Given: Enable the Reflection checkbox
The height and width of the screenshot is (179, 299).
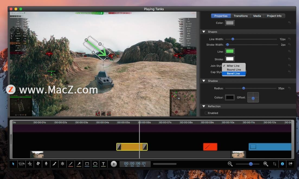Looking at the screenshot, I should tap(206, 113).
